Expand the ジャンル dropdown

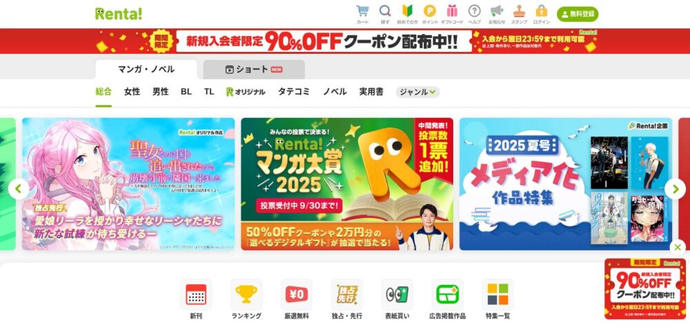[x=417, y=92]
